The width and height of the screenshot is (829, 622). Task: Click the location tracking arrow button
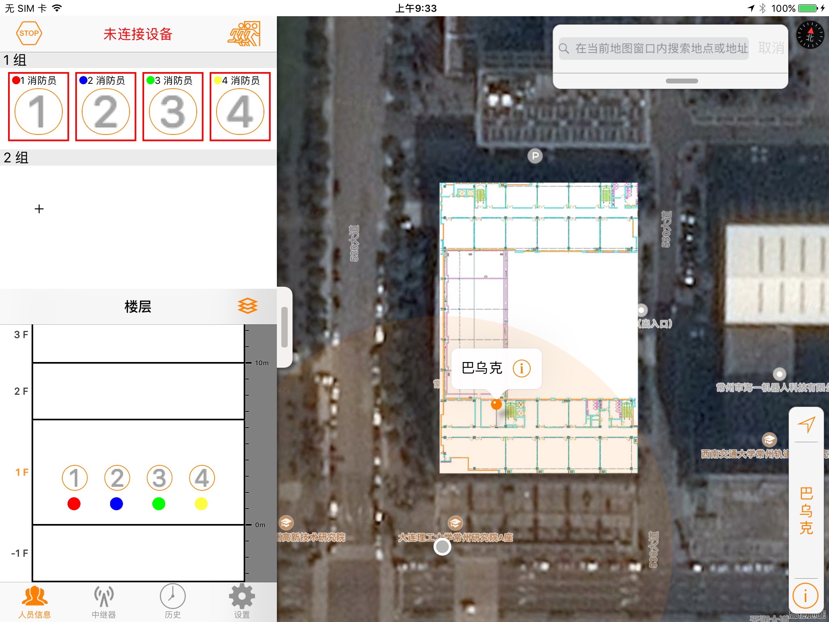806,424
